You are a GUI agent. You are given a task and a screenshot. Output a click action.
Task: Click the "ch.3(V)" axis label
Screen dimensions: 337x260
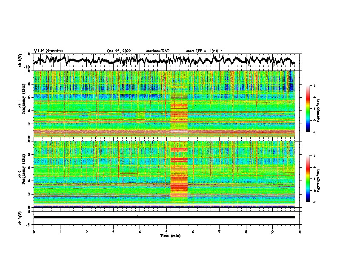tap(20, 218)
